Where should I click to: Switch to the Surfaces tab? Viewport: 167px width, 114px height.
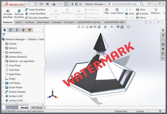coord(29,22)
